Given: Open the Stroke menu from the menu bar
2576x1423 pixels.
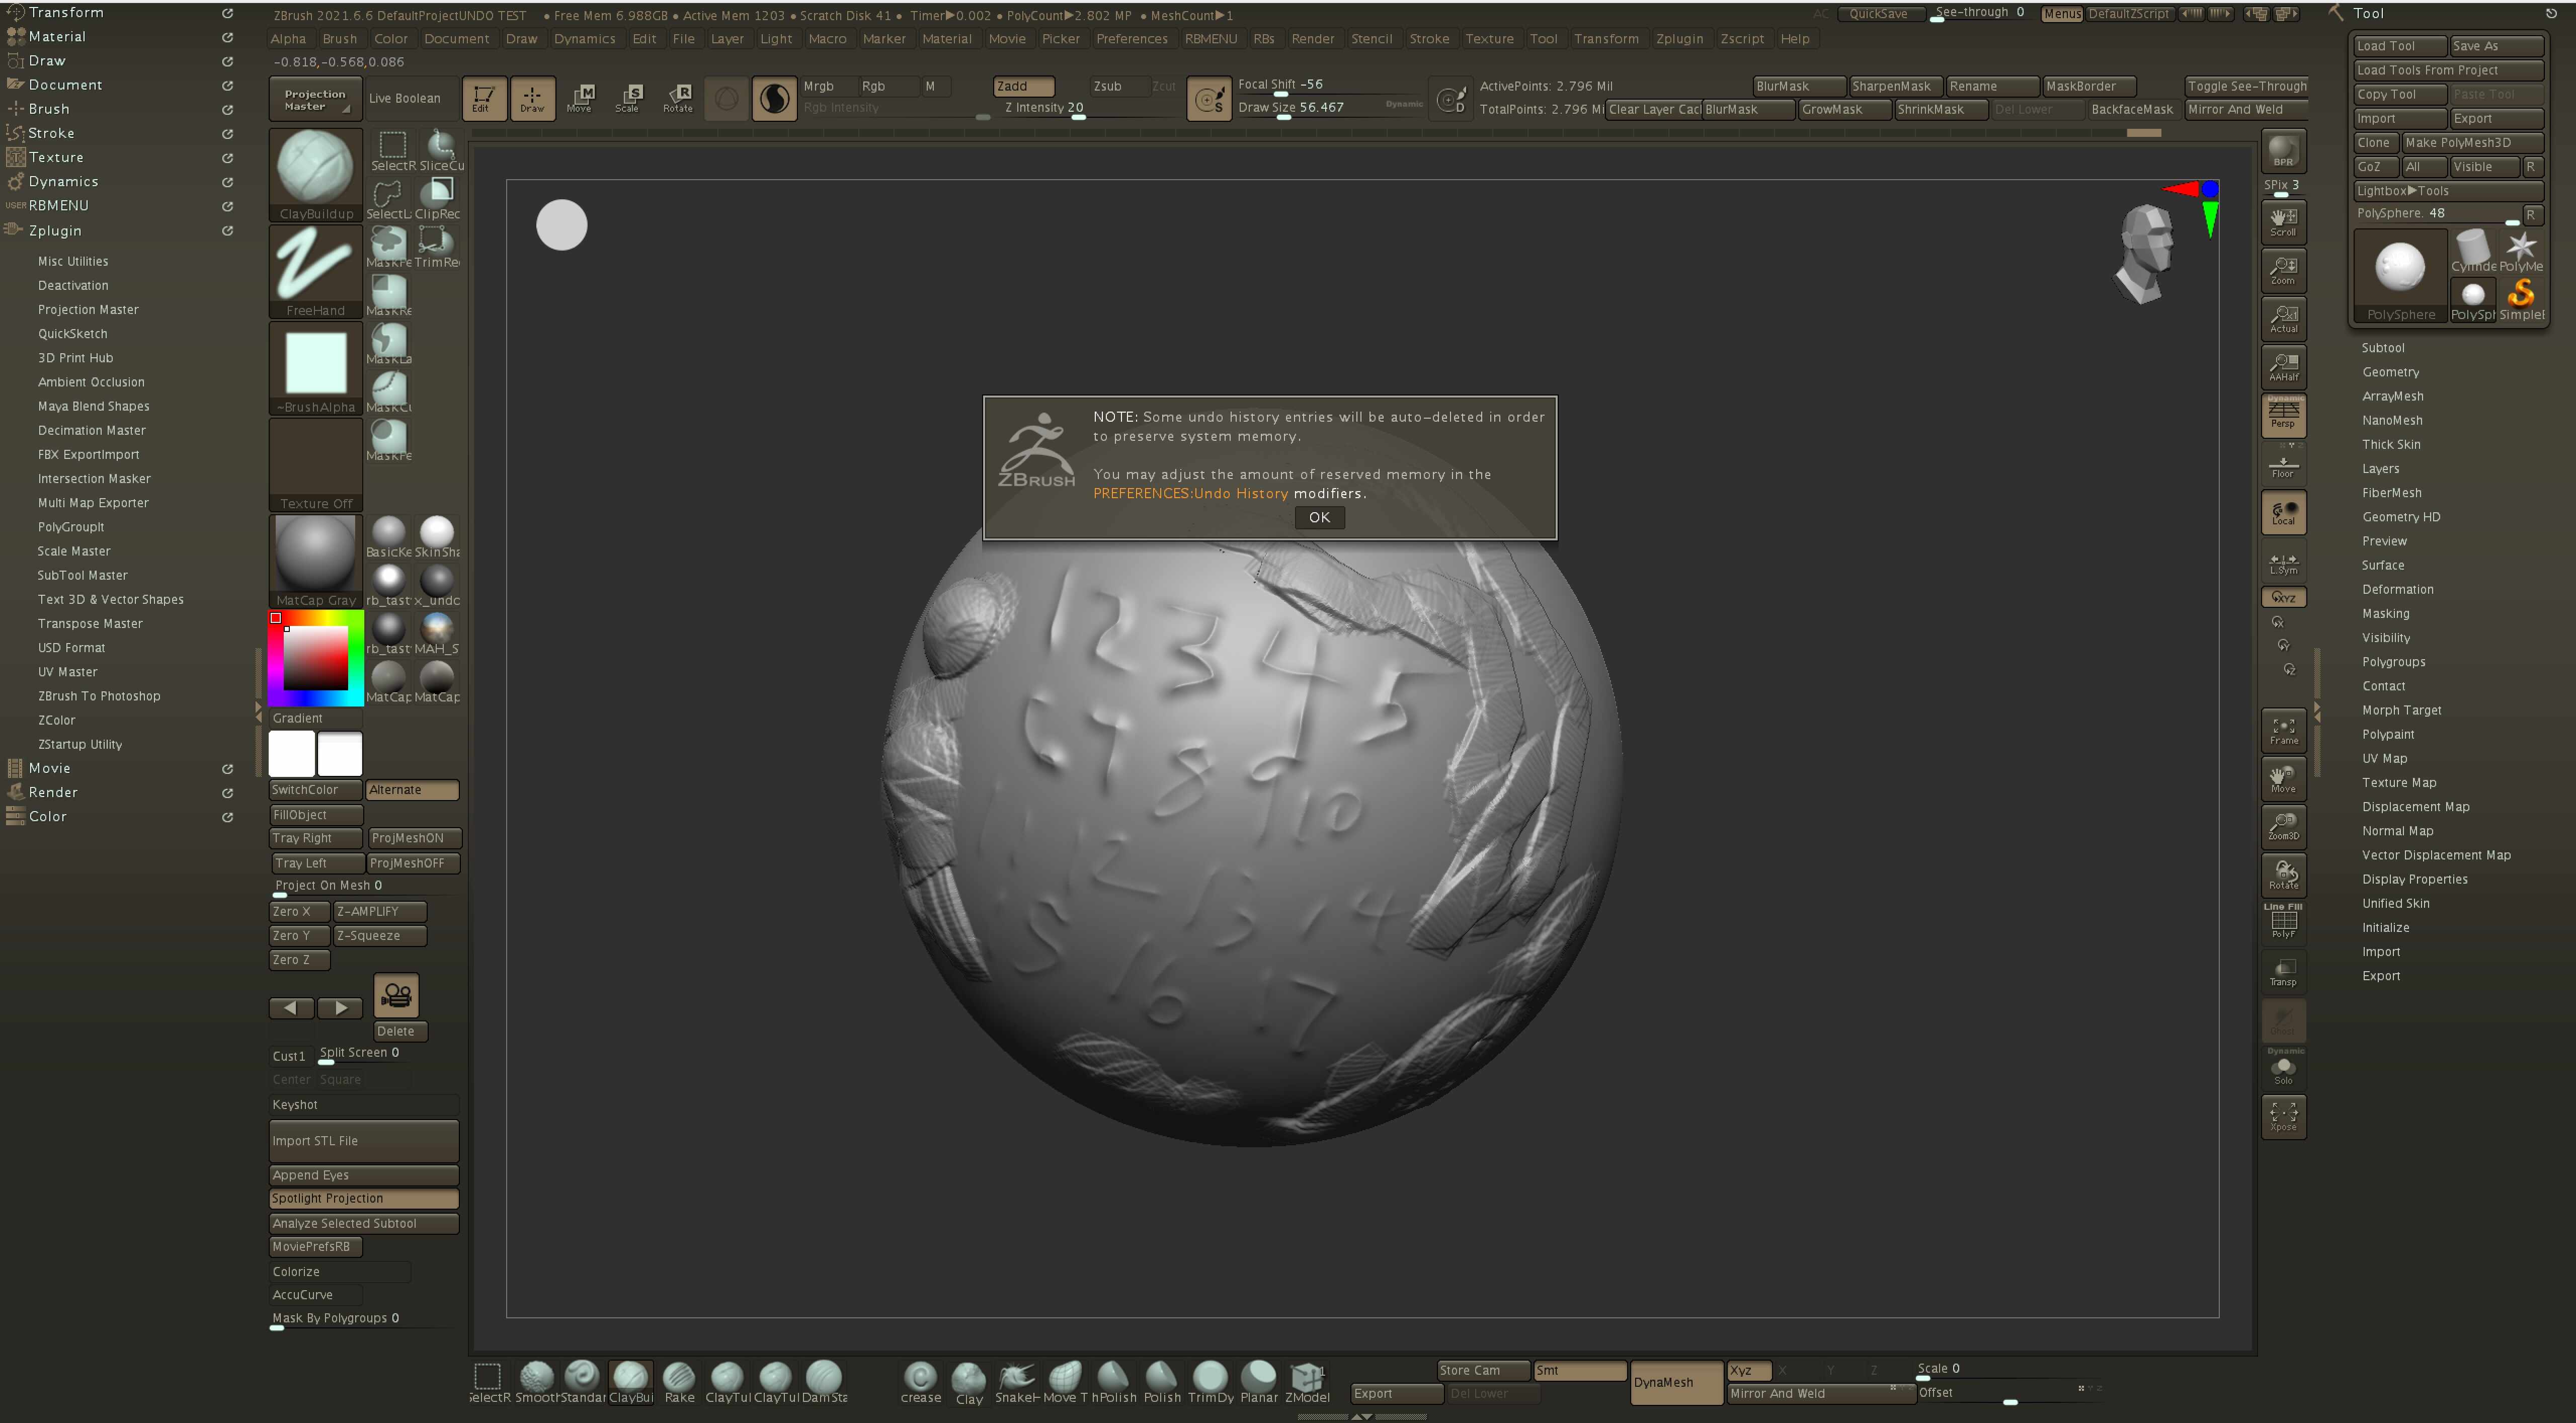Looking at the screenshot, I should 1429,38.
